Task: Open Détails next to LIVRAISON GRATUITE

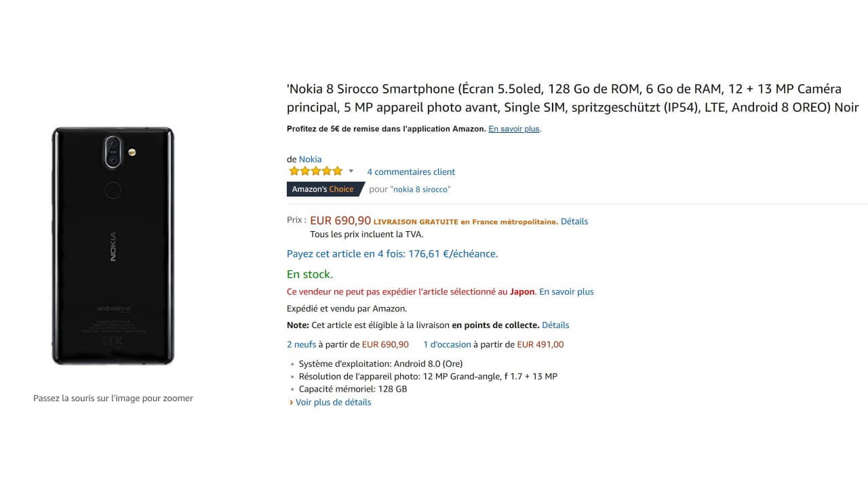Action: 574,222
